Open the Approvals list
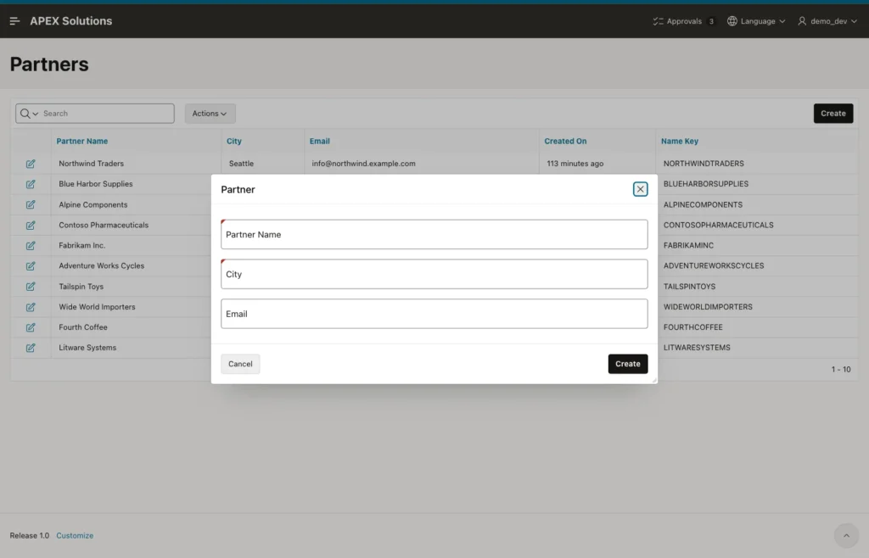The image size is (869, 558). click(683, 21)
